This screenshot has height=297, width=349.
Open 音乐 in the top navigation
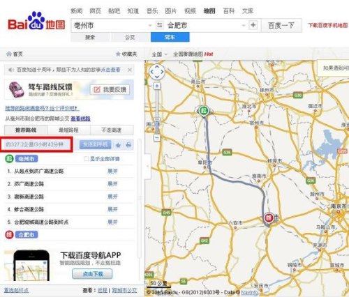[x=152, y=11]
